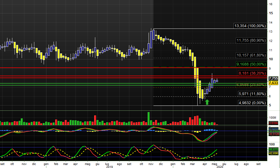
Task: Select the 11,755 (80,90%) retracement label
Action: tap(251, 41)
